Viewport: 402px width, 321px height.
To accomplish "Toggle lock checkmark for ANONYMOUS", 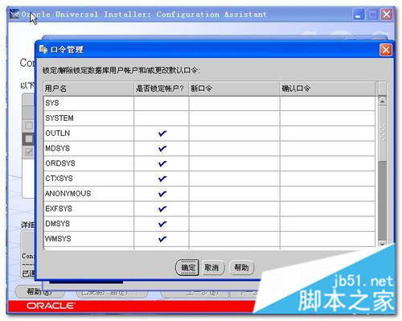I will click(162, 194).
